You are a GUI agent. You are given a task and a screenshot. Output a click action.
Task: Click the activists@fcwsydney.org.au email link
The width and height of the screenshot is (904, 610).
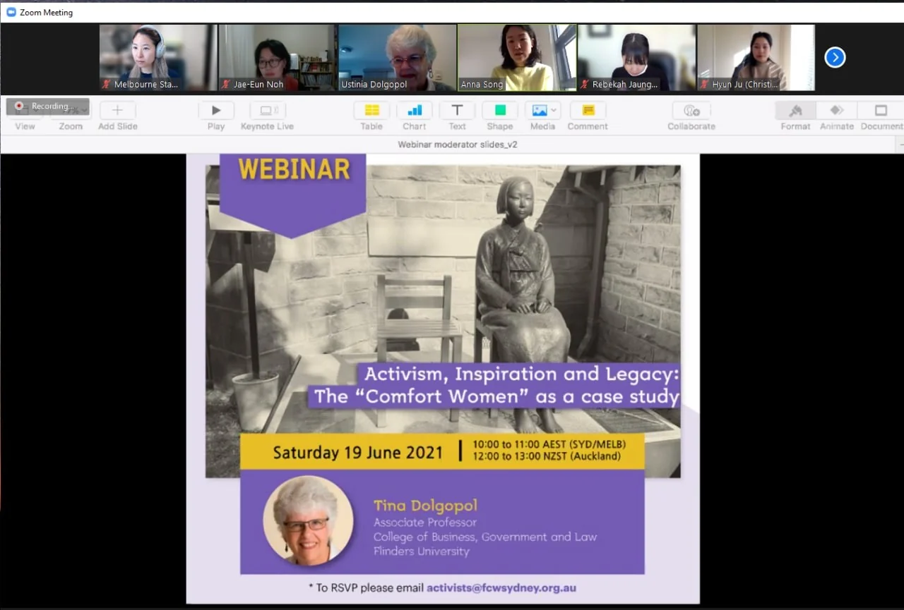pos(501,587)
